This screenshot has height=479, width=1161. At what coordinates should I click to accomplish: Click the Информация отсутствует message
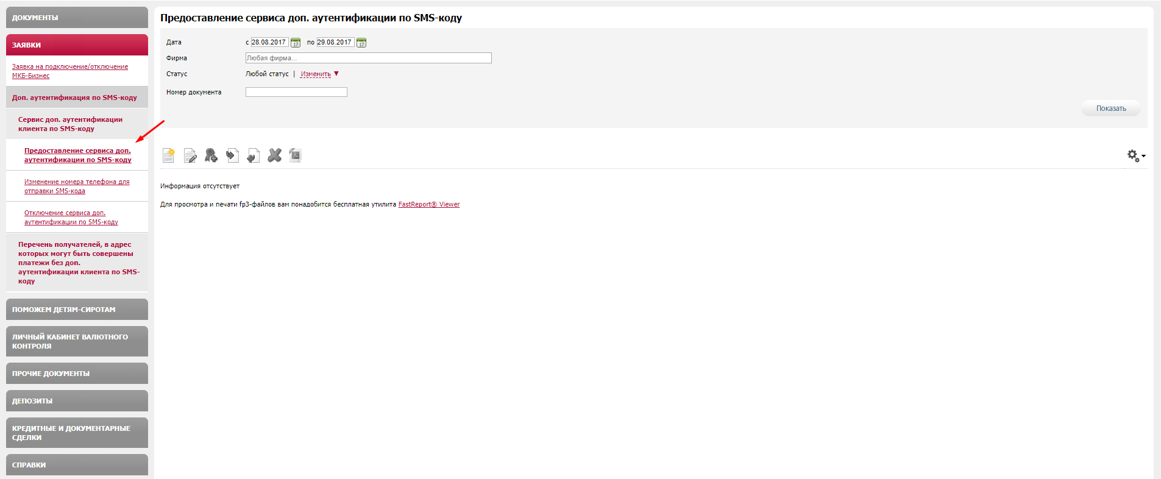(x=200, y=186)
